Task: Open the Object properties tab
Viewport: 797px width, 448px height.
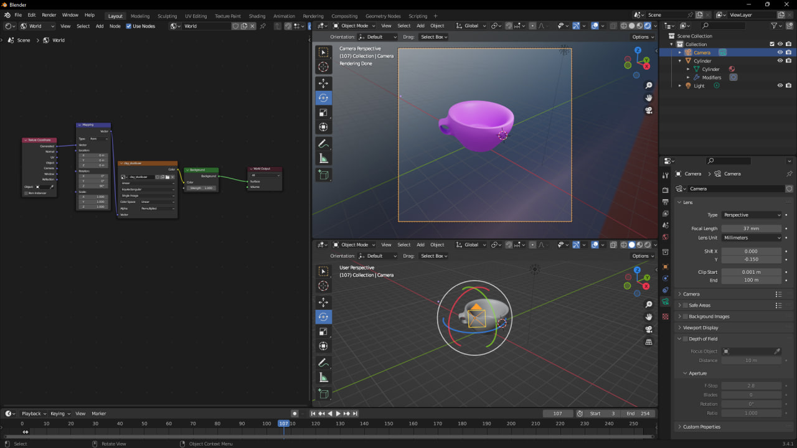Action: (x=666, y=266)
